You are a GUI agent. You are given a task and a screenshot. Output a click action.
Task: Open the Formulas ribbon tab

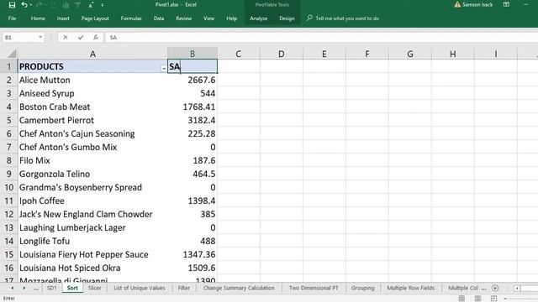[x=131, y=18]
